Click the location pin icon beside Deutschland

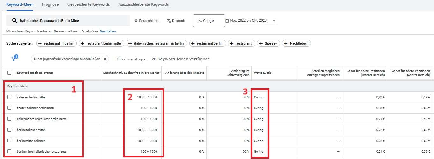136,21
